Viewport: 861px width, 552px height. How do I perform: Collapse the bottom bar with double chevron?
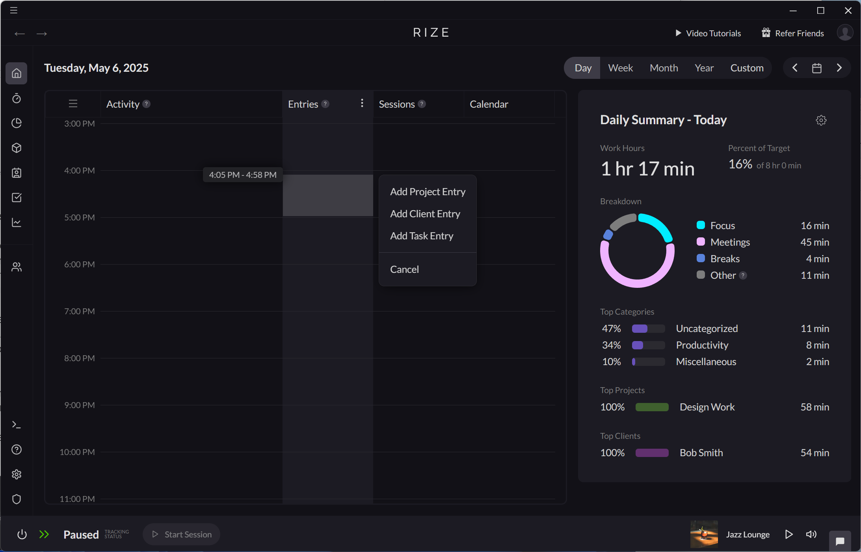(44, 534)
